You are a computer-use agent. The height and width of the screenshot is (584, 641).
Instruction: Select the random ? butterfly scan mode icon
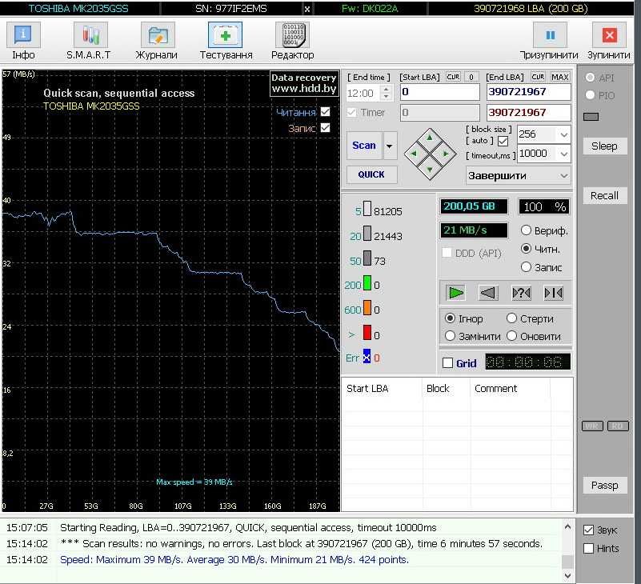click(521, 293)
